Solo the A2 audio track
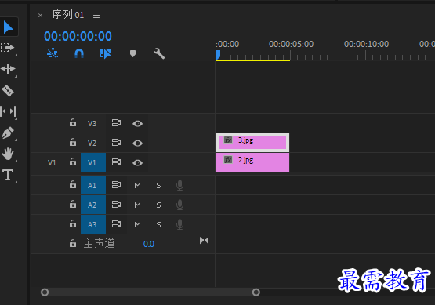The image size is (435, 305). 158,205
